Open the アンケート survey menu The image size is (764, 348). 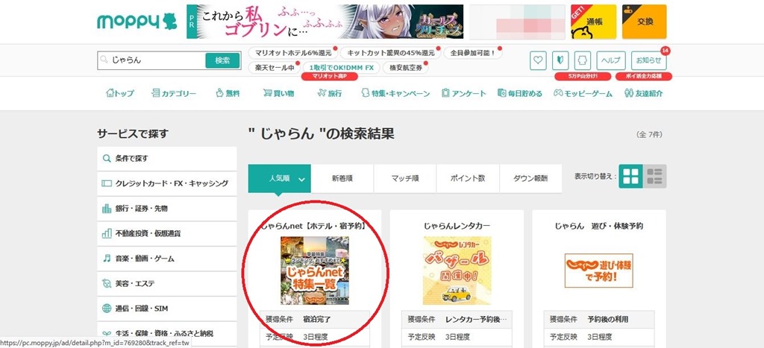pos(464,93)
